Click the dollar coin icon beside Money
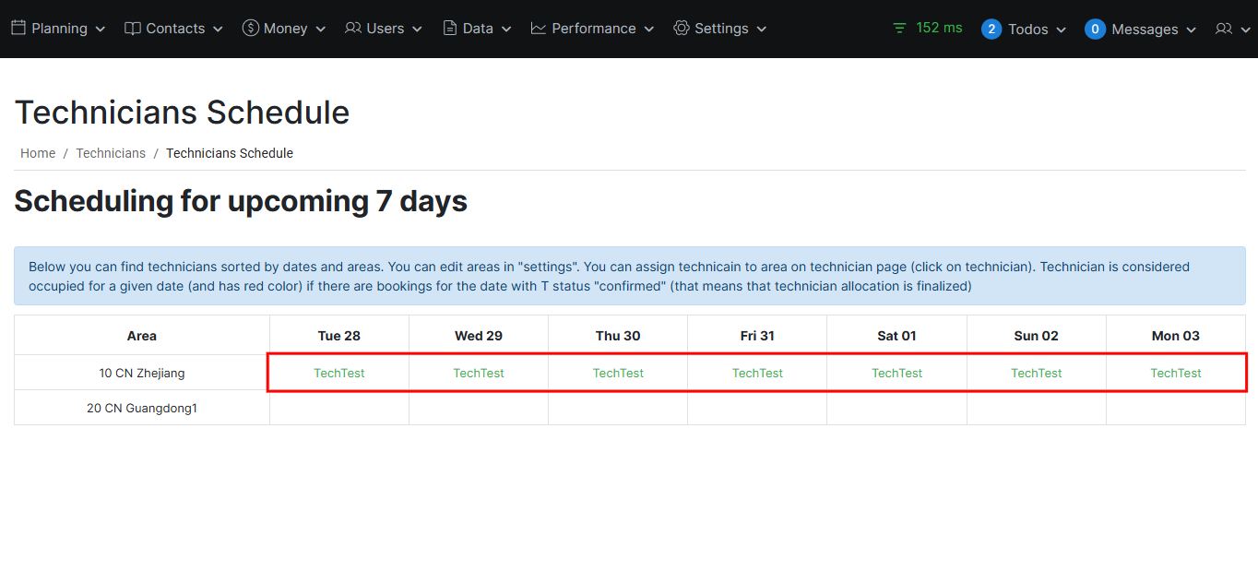1258x583 pixels. click(x=250, y=29)
